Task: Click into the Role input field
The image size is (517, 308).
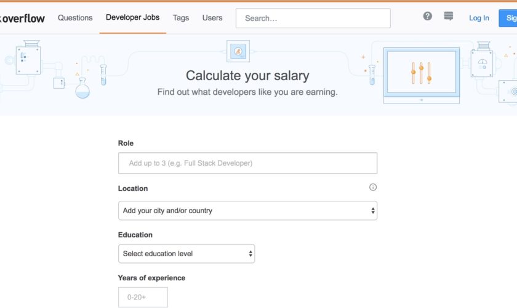Action: [247, 163]
